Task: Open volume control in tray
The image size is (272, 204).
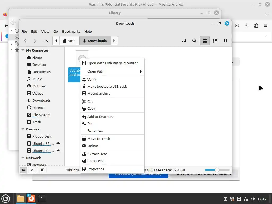Action: (253, 199)
